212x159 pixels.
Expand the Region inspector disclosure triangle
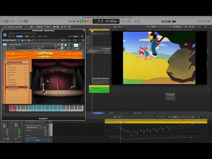2,27
